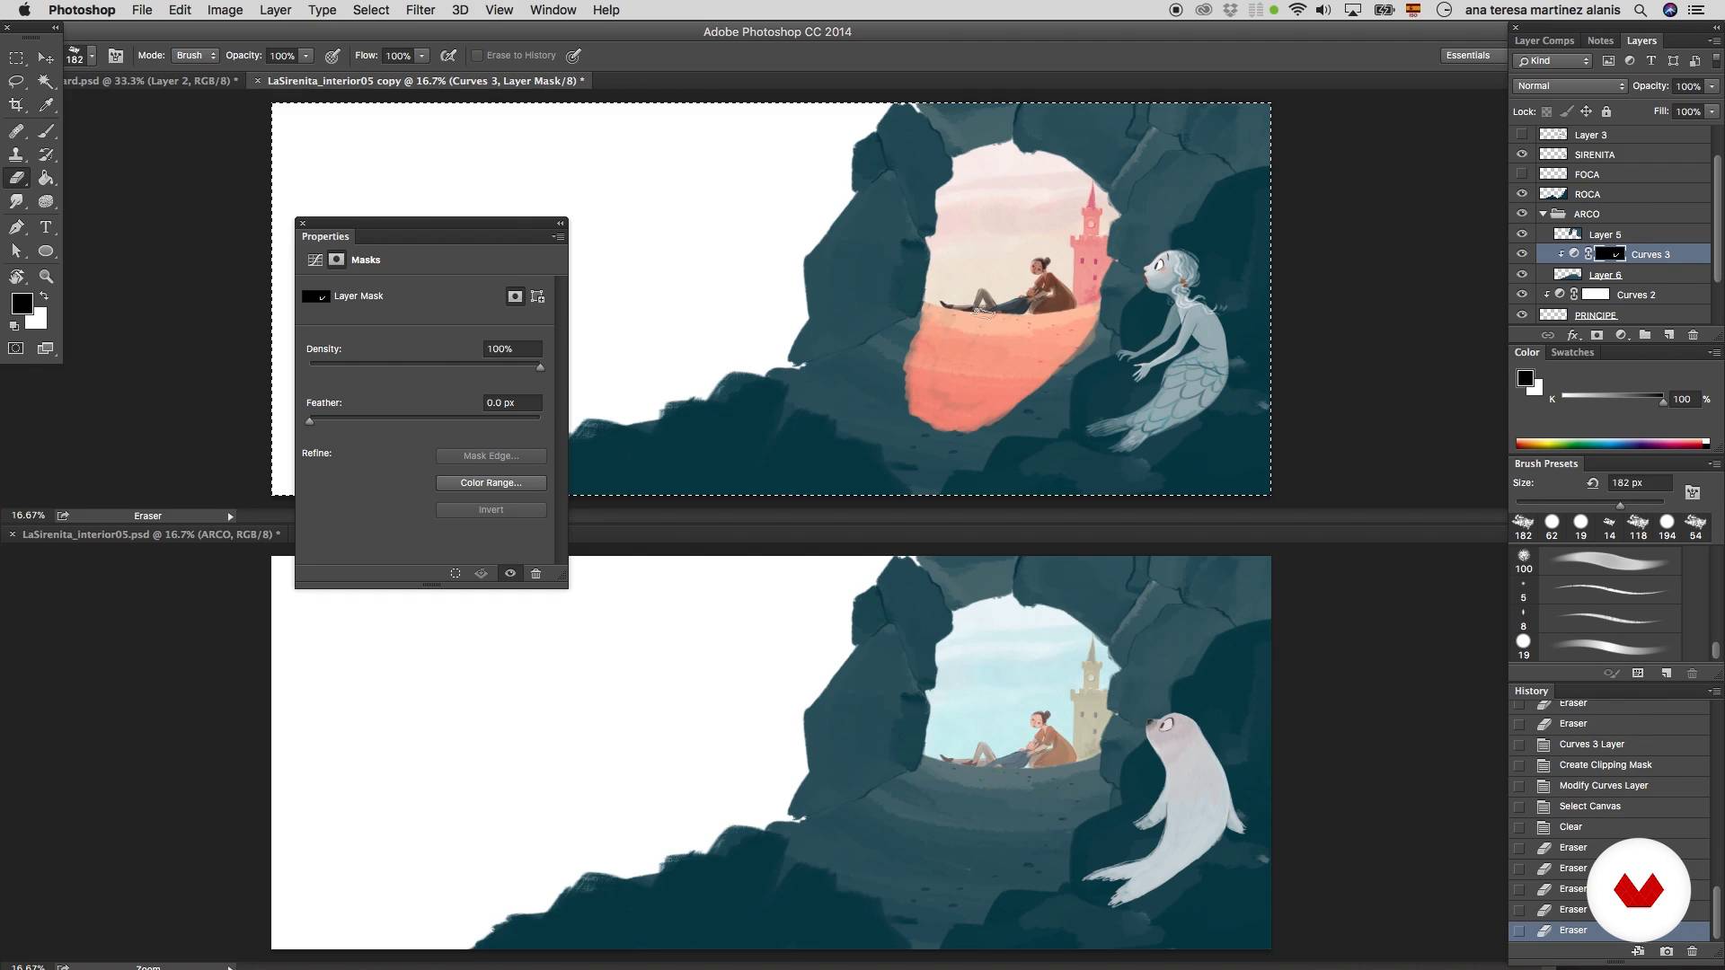The width and height of the screenshot is (1725, 970).
Task: Select the Brush tool
Action: pos(46,131)
